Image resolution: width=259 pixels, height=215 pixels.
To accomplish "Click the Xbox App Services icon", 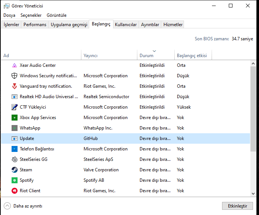I will tap(15, 118).
